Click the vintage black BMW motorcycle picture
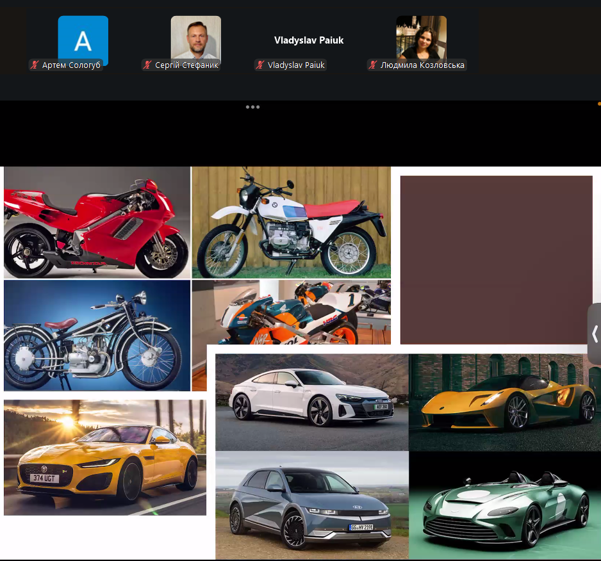 (x=96, y=335)
